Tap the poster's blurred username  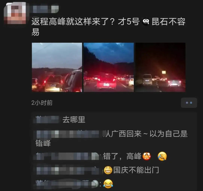tap(45, 9)
